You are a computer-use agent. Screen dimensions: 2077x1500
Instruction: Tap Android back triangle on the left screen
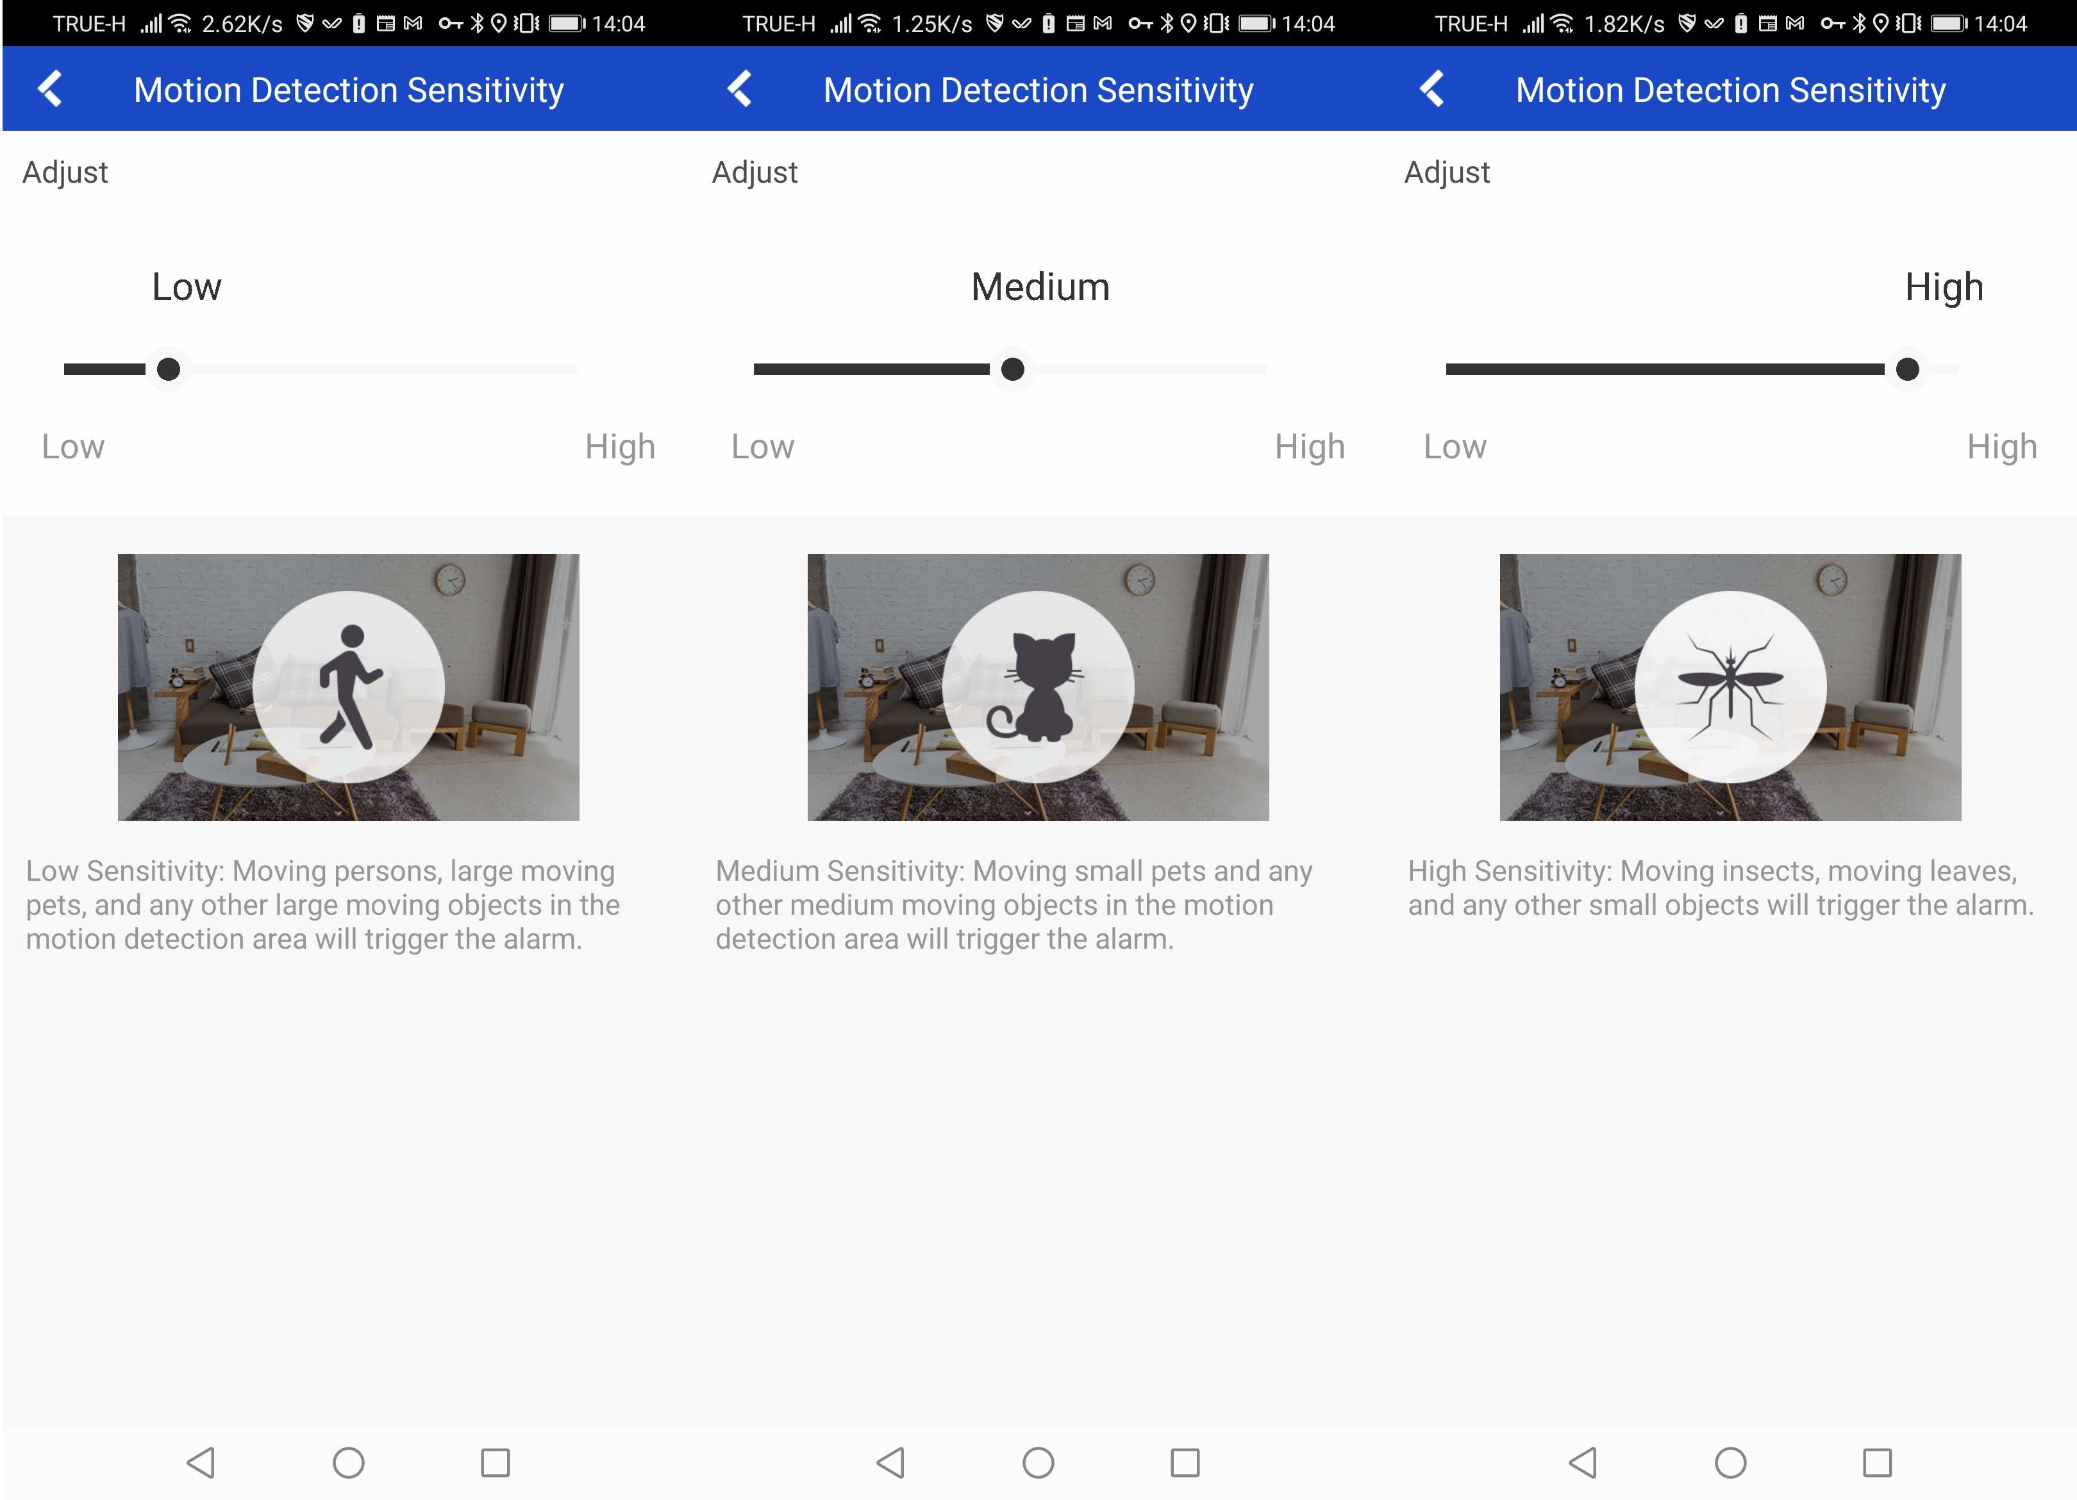click(201, 1462)
